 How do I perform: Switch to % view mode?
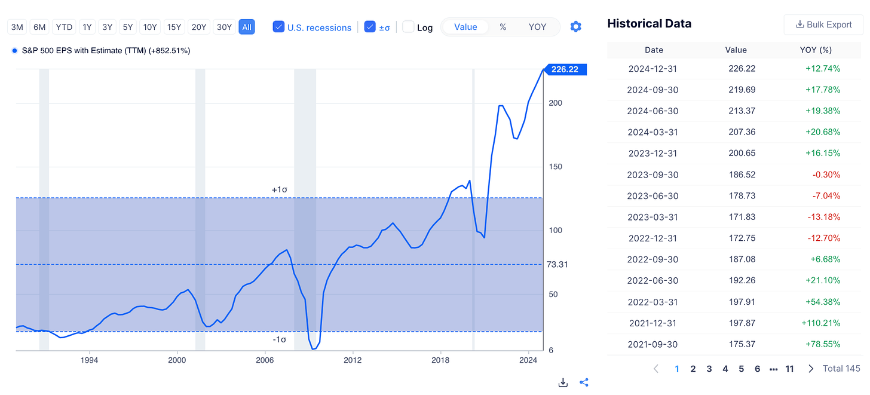(503, 27)
